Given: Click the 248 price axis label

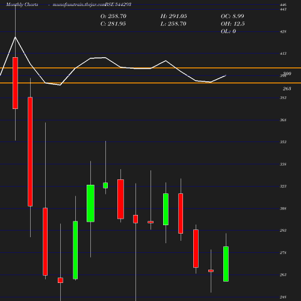Looking at the screenshot, I should [x=283, y=297].
